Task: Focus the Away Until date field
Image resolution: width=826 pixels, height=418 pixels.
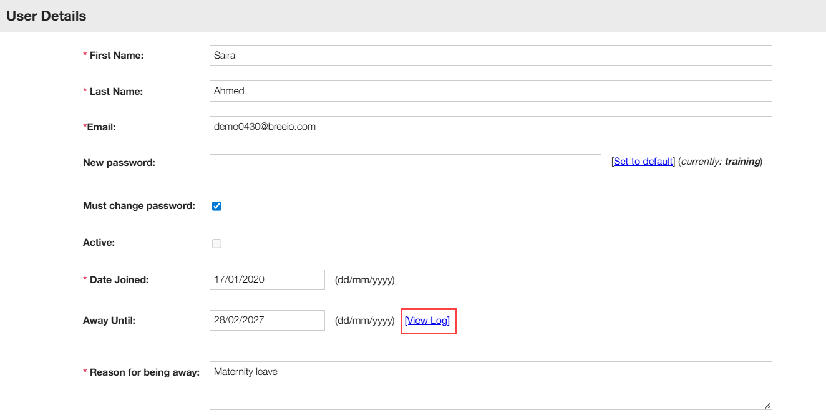Action: point(267,320)
